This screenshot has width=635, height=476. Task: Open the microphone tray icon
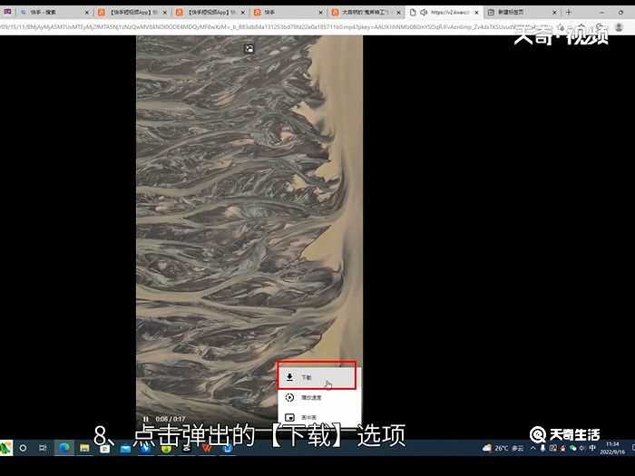click(542, 448)
